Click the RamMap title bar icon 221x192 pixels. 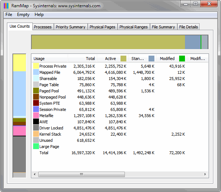[7, 6]
